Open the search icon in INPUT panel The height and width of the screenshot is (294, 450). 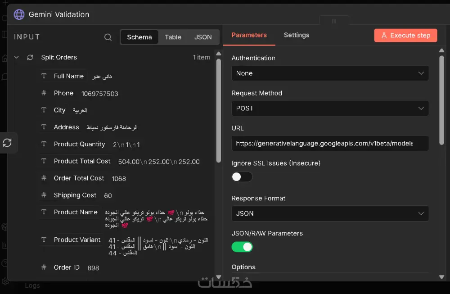(x=108, y=37)
